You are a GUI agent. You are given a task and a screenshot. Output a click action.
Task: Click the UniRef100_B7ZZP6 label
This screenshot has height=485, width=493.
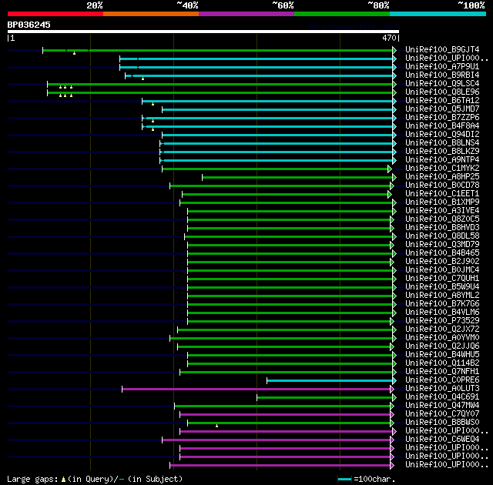[x=442, y=118]
